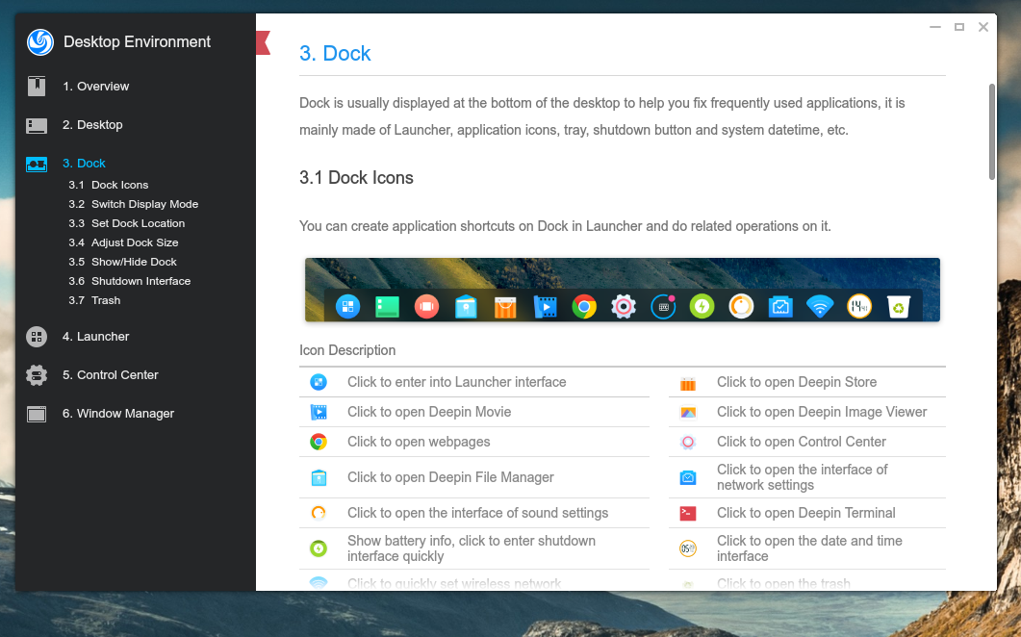Screen dimensions: 1021x637
Task: Open the 4. Launcher chapter
Action: pos(95,336)
